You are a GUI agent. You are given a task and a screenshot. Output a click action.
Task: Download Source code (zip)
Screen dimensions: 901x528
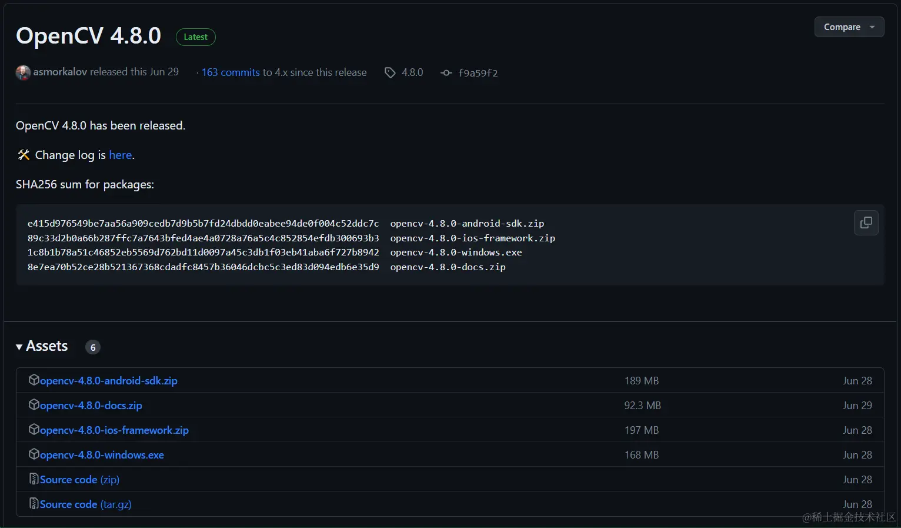coord(79,480)
